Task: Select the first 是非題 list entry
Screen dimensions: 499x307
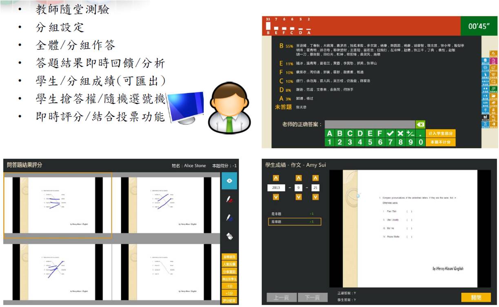Action: click(294, 214)
